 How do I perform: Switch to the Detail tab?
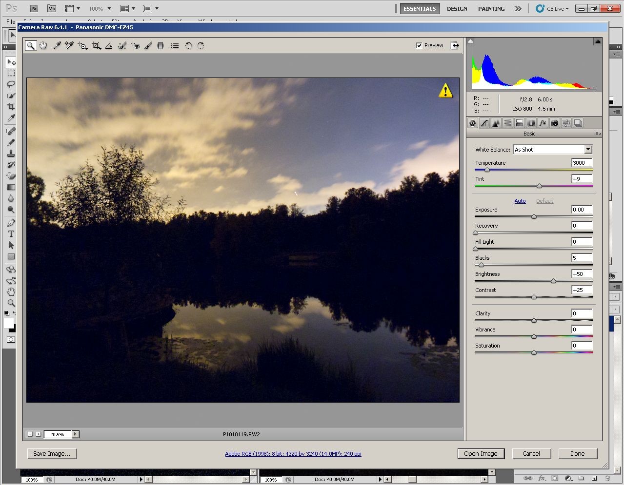tap(496, 123)
